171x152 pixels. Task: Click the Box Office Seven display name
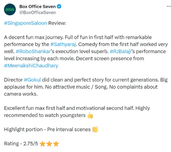pyautogui.click(x=38, y=7)
